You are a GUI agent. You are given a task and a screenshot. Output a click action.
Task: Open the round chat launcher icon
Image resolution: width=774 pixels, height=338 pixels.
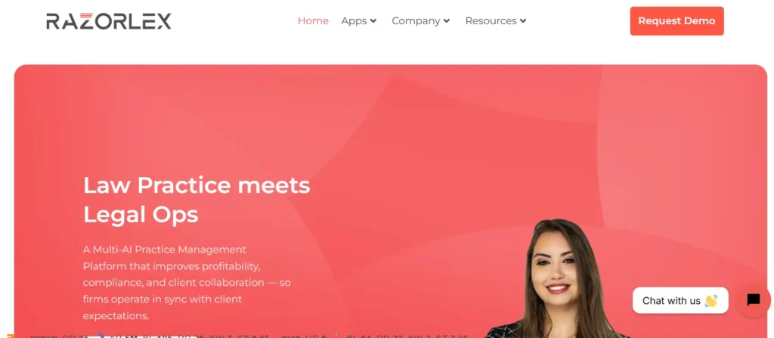[x=754, y=300]
